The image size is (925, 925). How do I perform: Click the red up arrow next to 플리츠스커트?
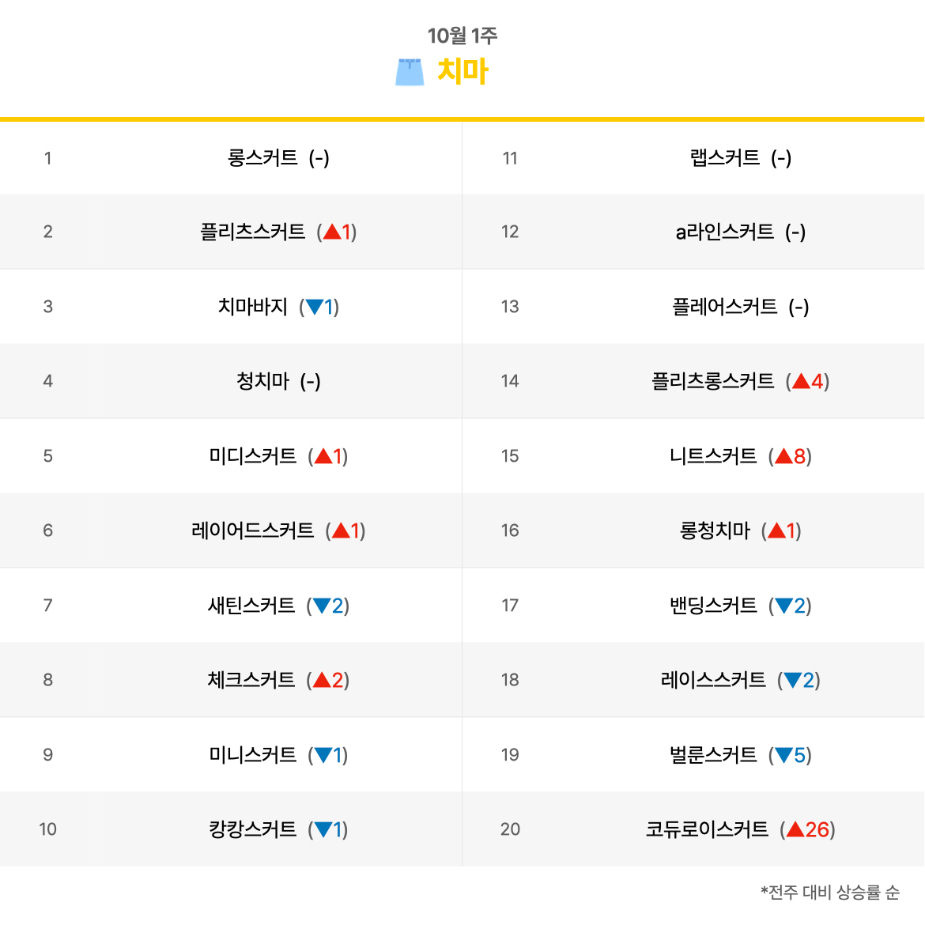(332, 232)
